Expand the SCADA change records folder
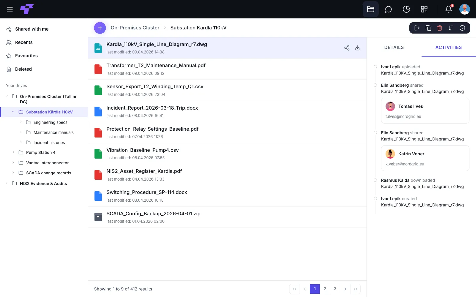476x297 pixels. pyautogui.click(x=13, y=173)
